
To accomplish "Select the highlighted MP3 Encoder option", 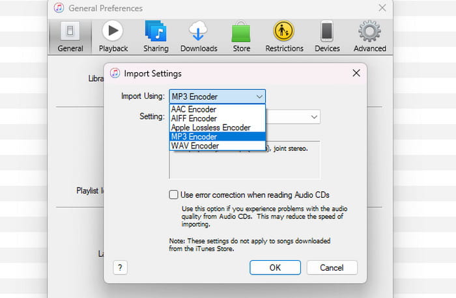I will [x=217, y=137].
